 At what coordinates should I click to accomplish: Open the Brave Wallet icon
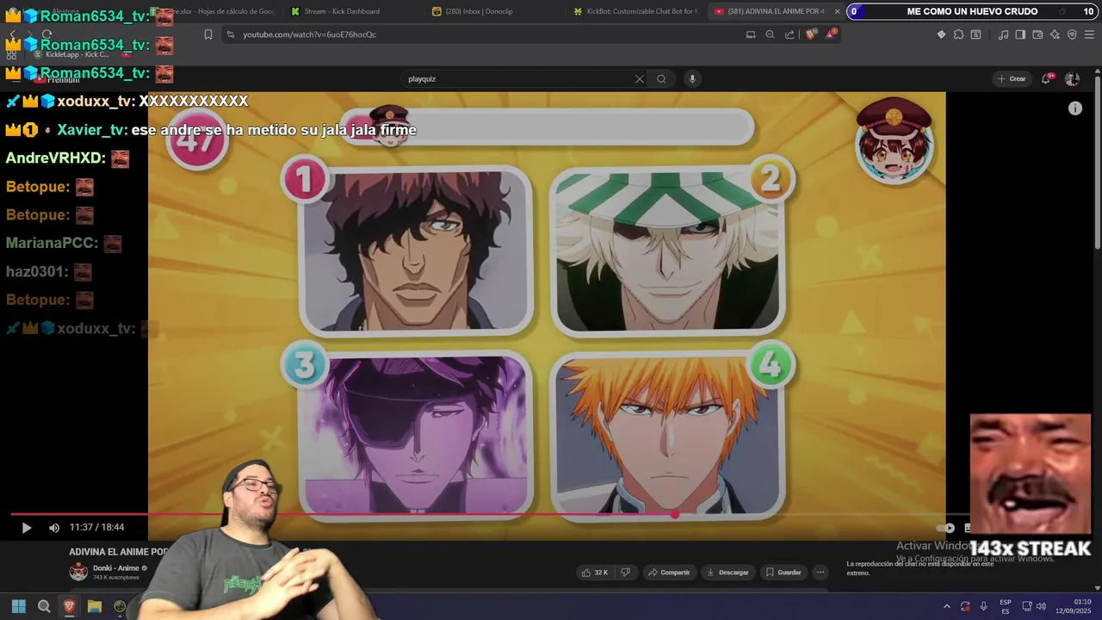coord(1037,34)
